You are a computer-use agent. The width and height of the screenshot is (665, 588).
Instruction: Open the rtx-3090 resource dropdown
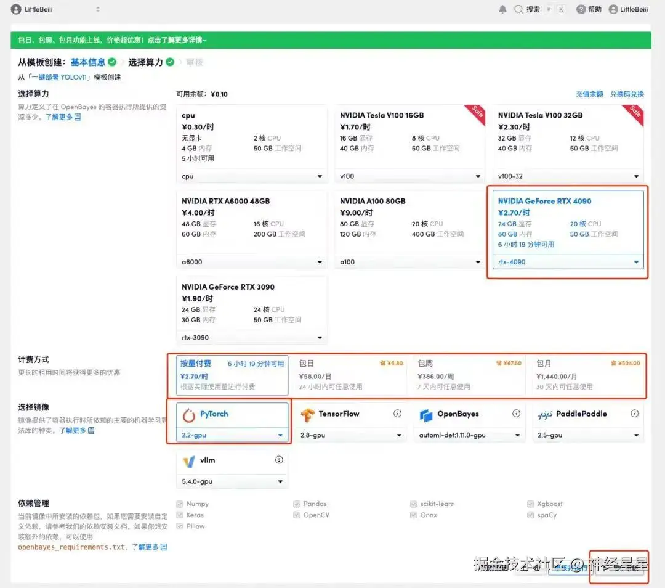coord(252,338)
